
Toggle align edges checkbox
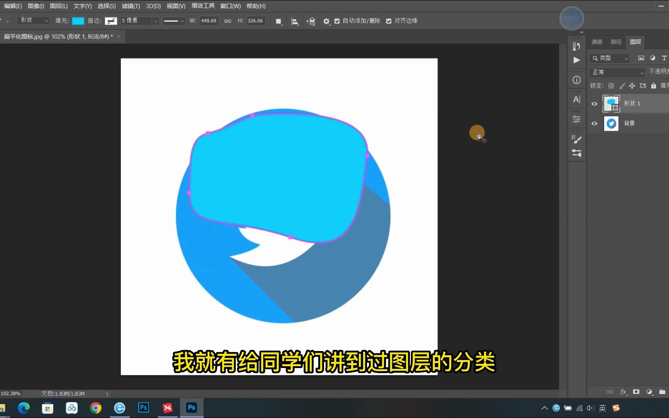click(x=389, y=21)
